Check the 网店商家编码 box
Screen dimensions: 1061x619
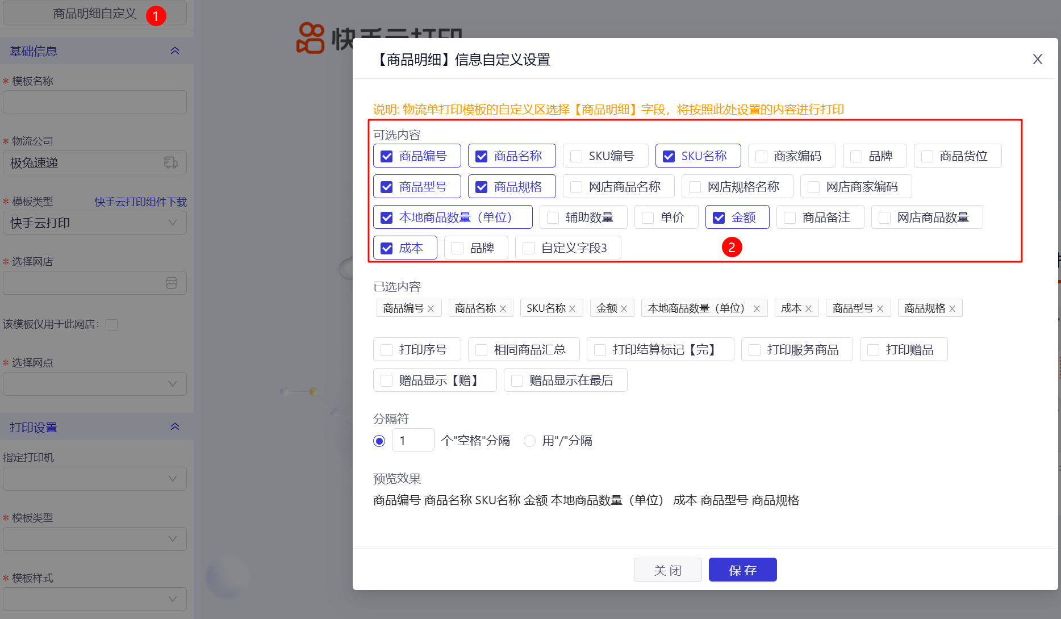tap(814, 187)
